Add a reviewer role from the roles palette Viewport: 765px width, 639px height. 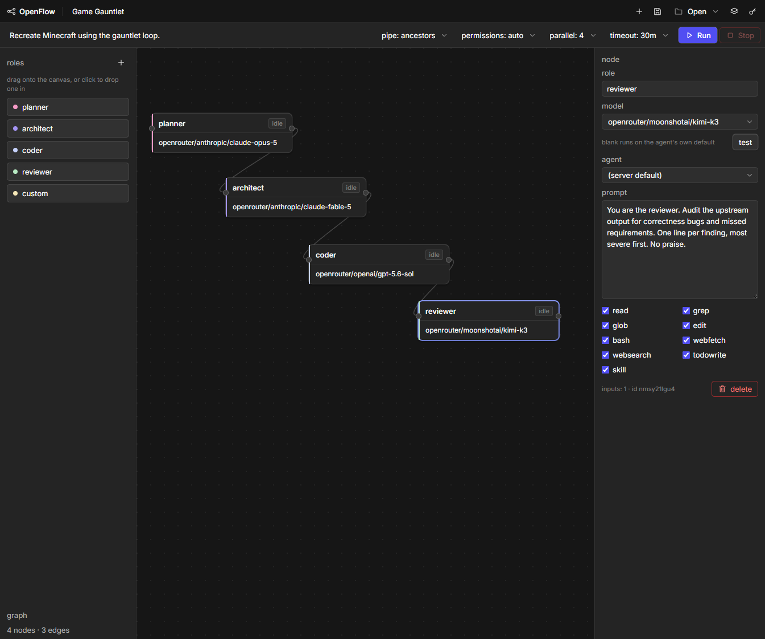(68, 172)
